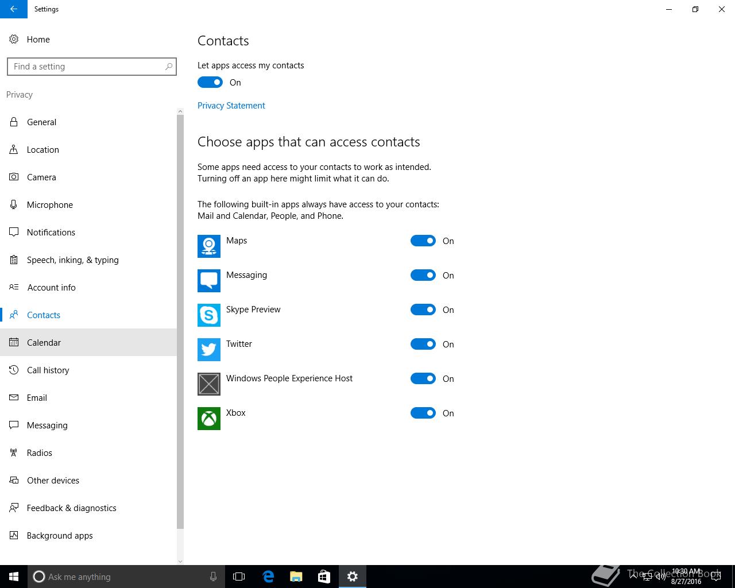This screenshot has width=735, height=588.
Task: Open the Calendar privacy section
Action: point(88,342)
